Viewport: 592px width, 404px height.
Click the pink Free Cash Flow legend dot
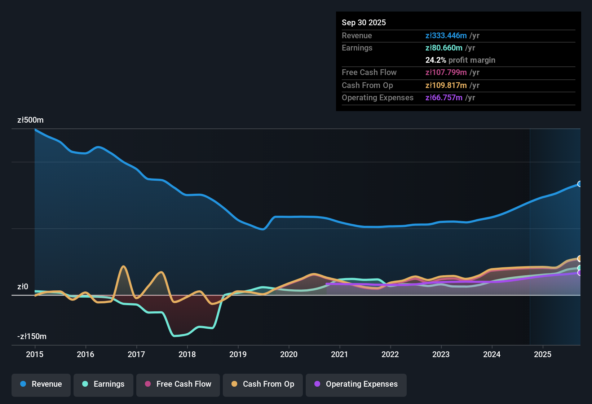[x=148, y=384]
